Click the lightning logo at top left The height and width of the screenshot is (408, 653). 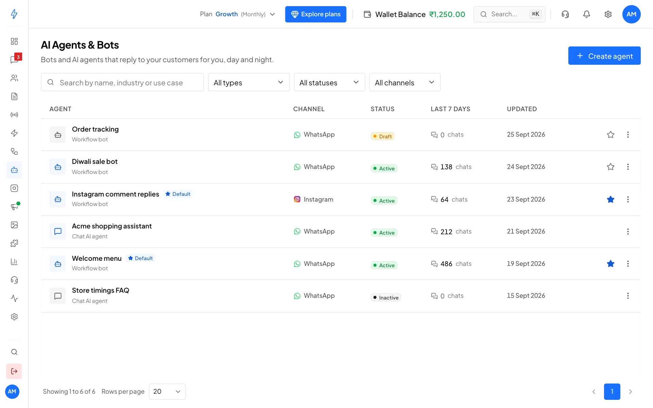pyautogui.click(x=14, y=14)
